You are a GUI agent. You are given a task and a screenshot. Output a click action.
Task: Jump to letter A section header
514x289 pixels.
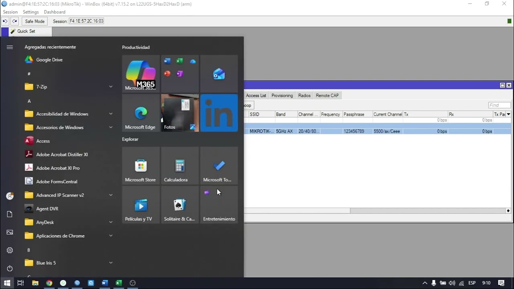[x=29, y=101]
